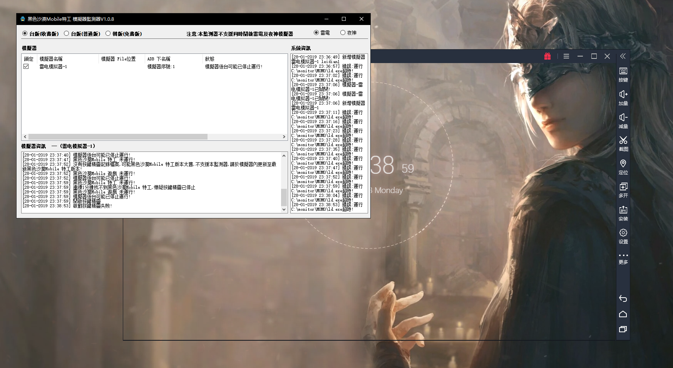Select 韓版(免費版) radio option

[x=123, y=34]
